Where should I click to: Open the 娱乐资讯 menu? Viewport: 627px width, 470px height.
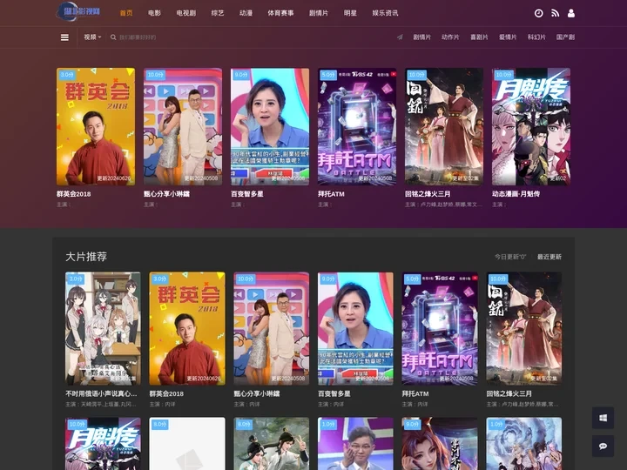click(385, 13)
